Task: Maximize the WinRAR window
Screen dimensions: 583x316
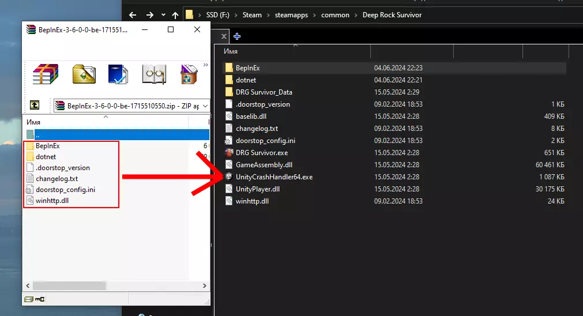Action: click(171, 29)
